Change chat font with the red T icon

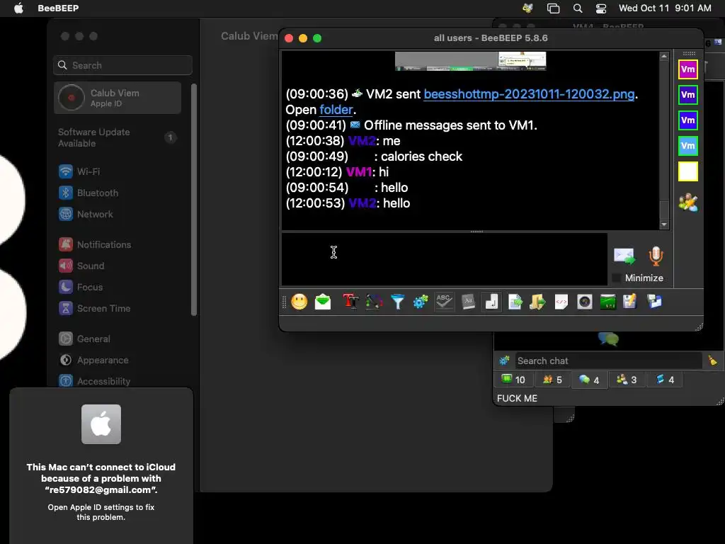350,302
